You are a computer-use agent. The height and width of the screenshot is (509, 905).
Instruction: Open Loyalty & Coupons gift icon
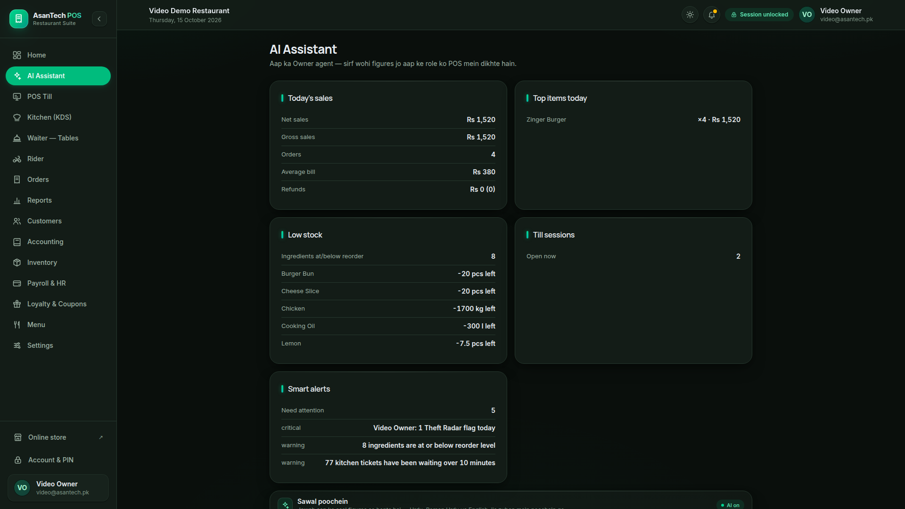[17, 304]
